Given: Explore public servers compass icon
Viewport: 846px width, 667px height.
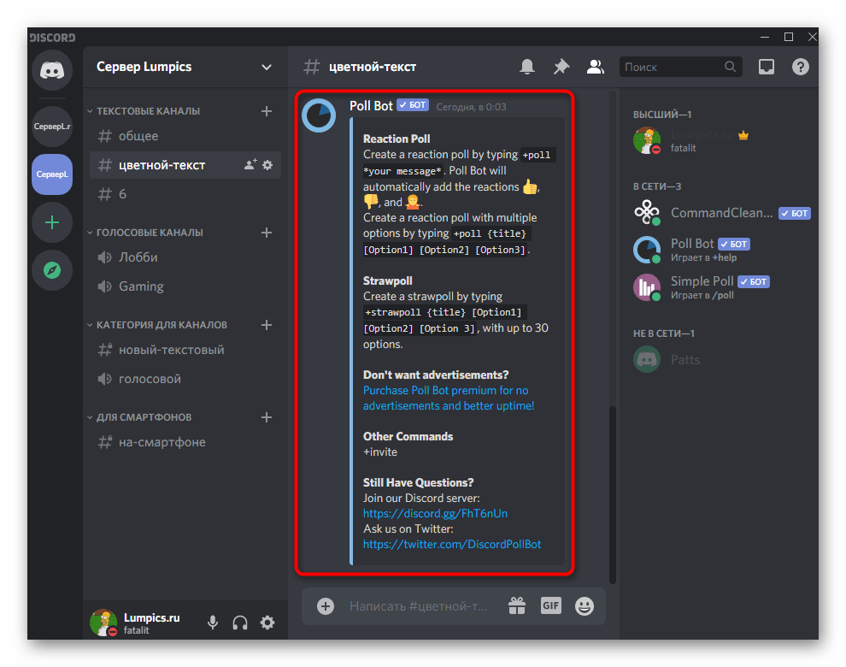Looking at the screenshot, I should coord(52,270).
